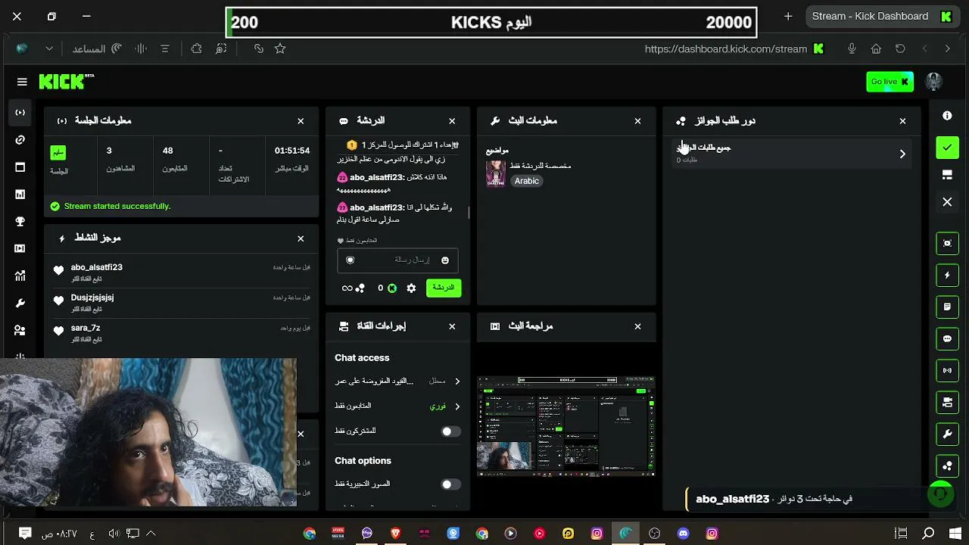Toggle the emotes-only chat switch

click(450, 484)
